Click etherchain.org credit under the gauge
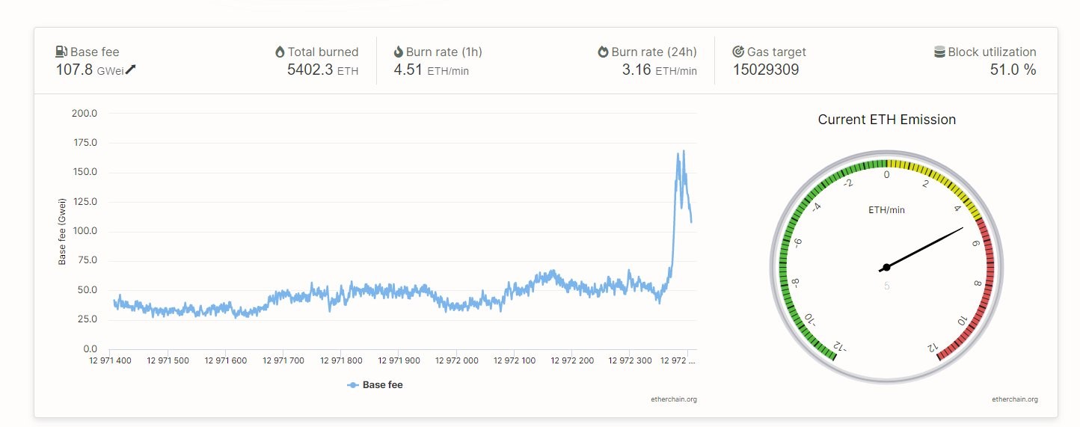Image resolution: width=1080 pixels, height=427 pixels. (x=1015, y=399)
